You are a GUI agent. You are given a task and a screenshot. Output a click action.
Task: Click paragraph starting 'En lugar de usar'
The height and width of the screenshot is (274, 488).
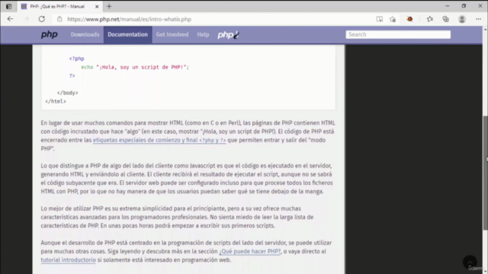[x=188, y=135]
